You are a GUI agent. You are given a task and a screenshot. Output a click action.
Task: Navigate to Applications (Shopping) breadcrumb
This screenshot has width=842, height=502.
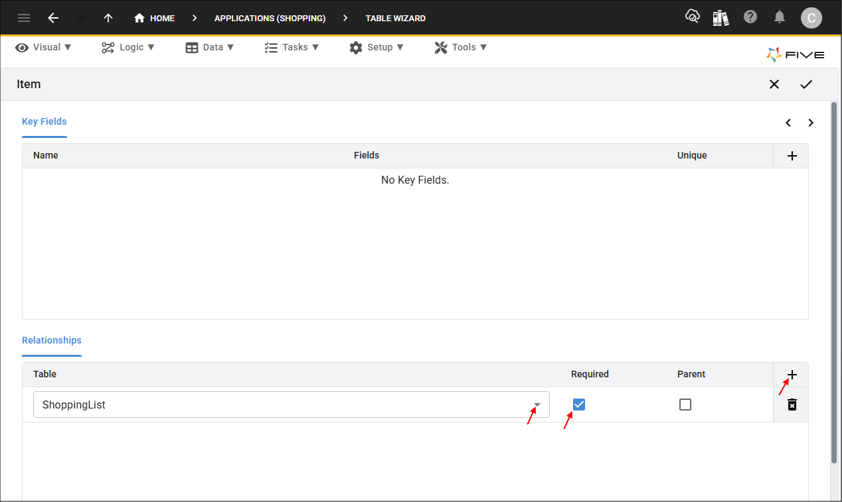click(270, 18)
